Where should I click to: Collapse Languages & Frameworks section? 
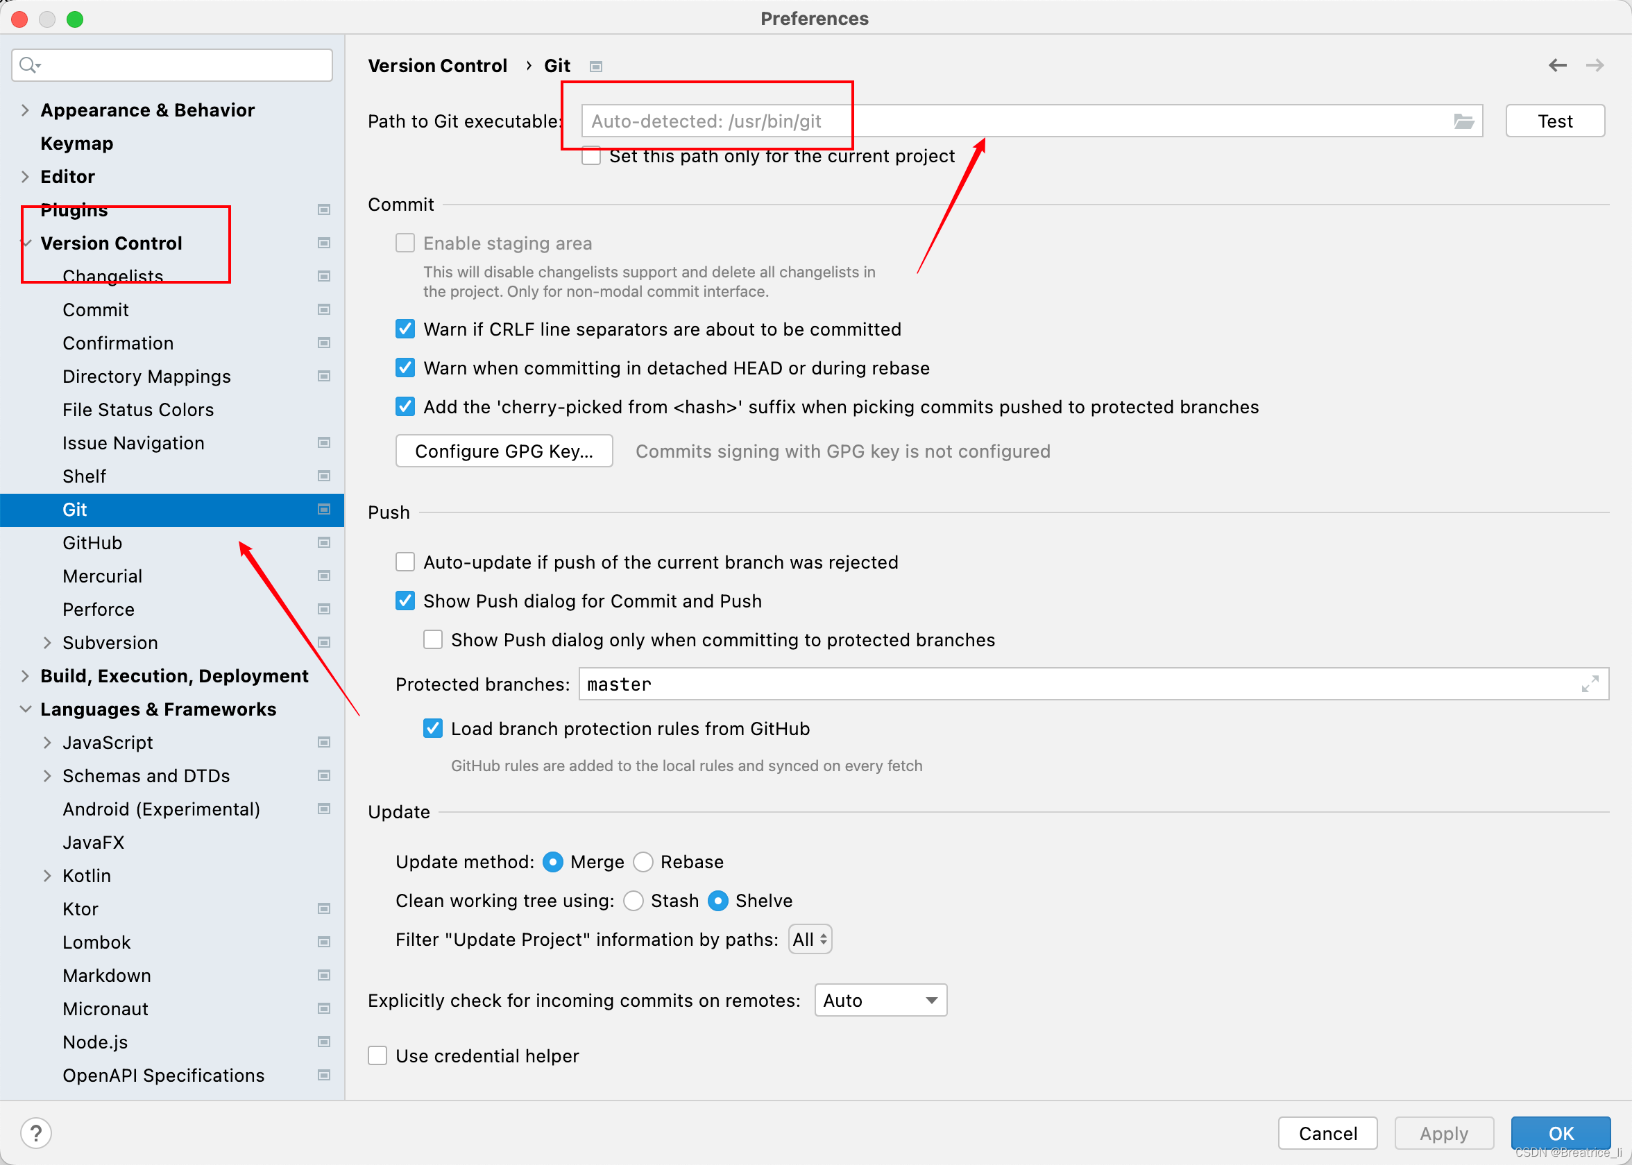25,709
